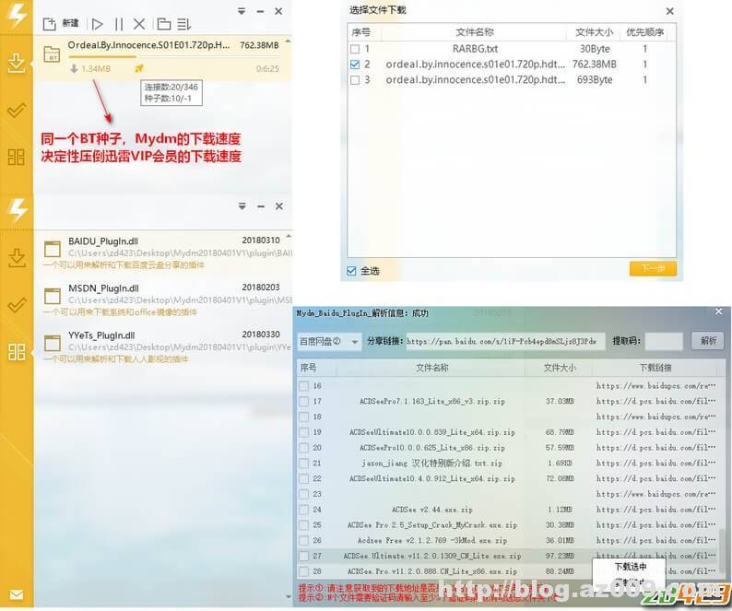
Task: Open downloading tab icon in upper sidebar
Action: point(17,63)
